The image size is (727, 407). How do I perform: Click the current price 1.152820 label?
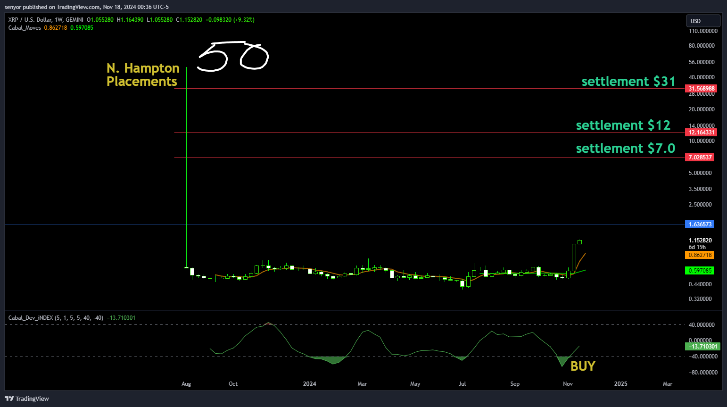(700, 241)
